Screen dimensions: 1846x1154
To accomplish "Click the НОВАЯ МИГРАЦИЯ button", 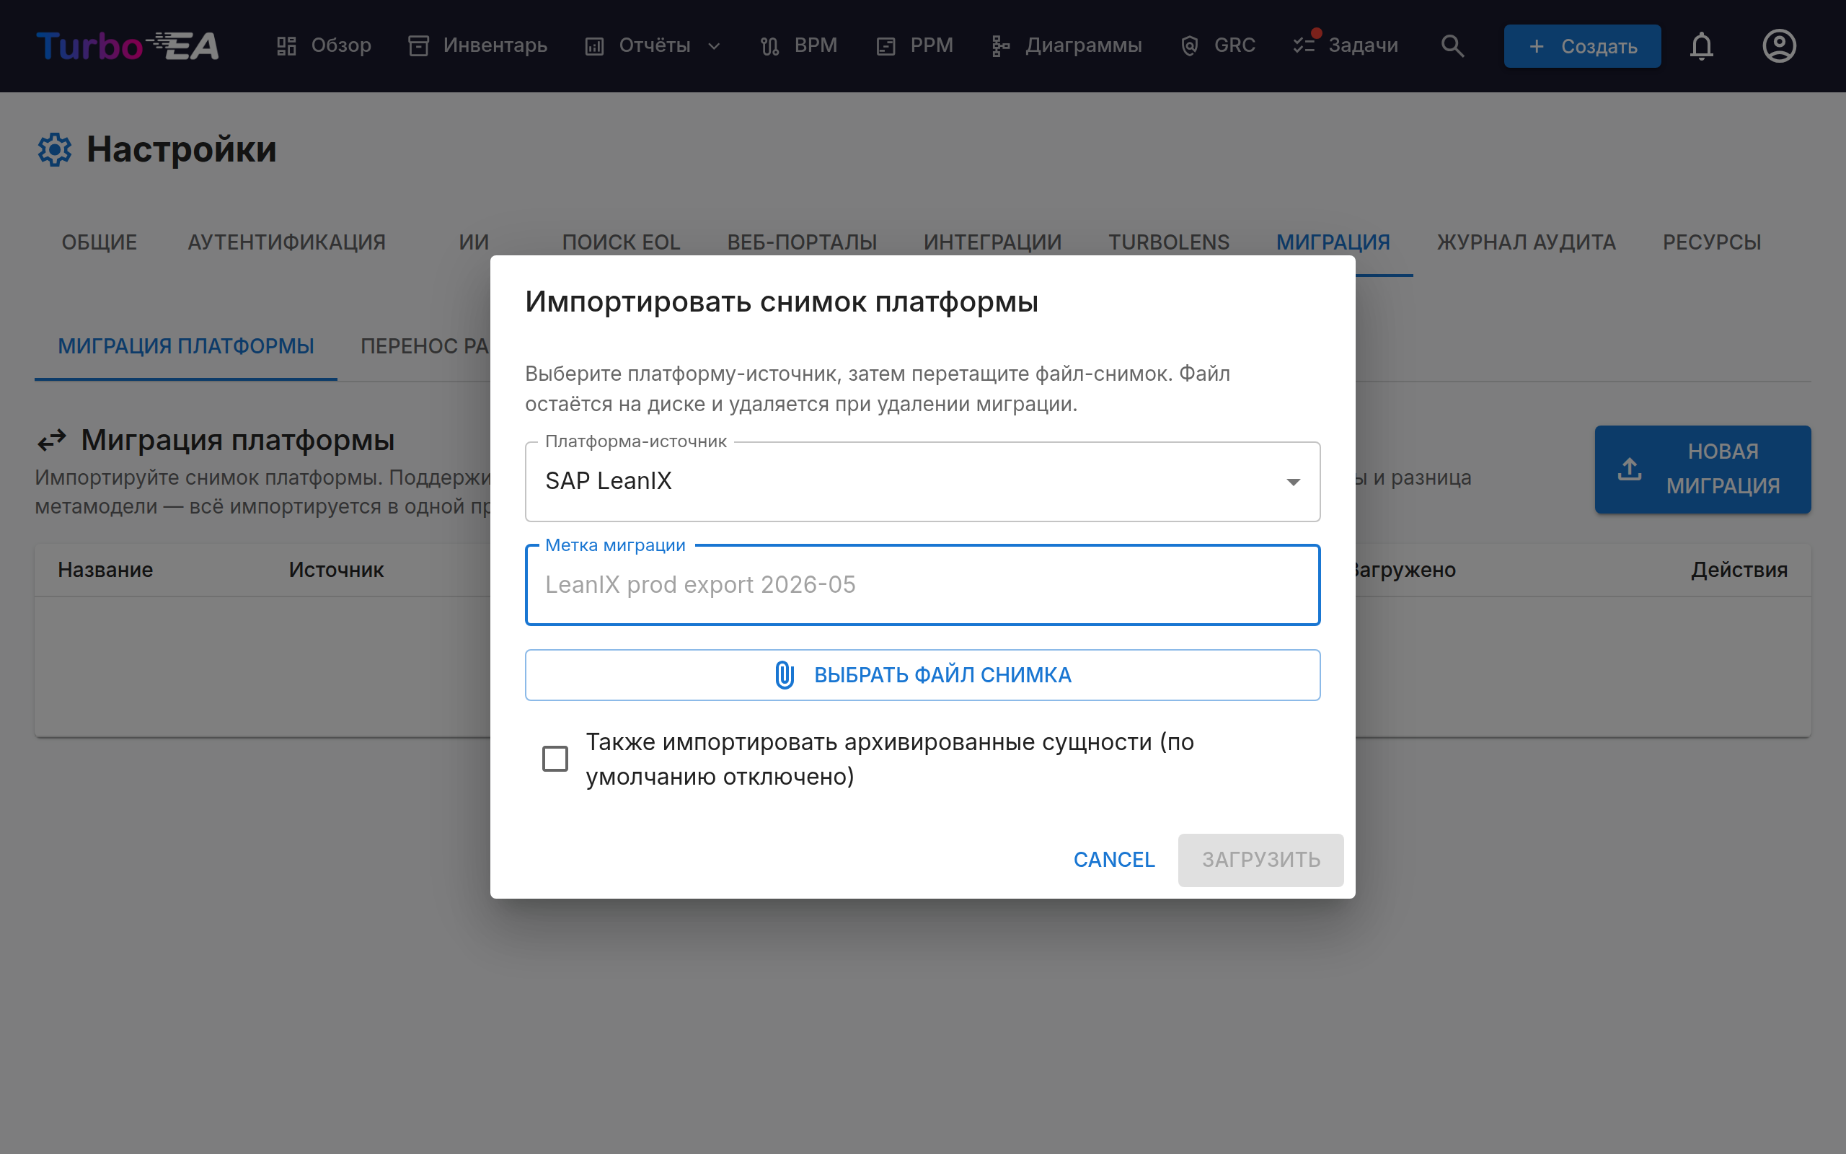I will 1703,470.
